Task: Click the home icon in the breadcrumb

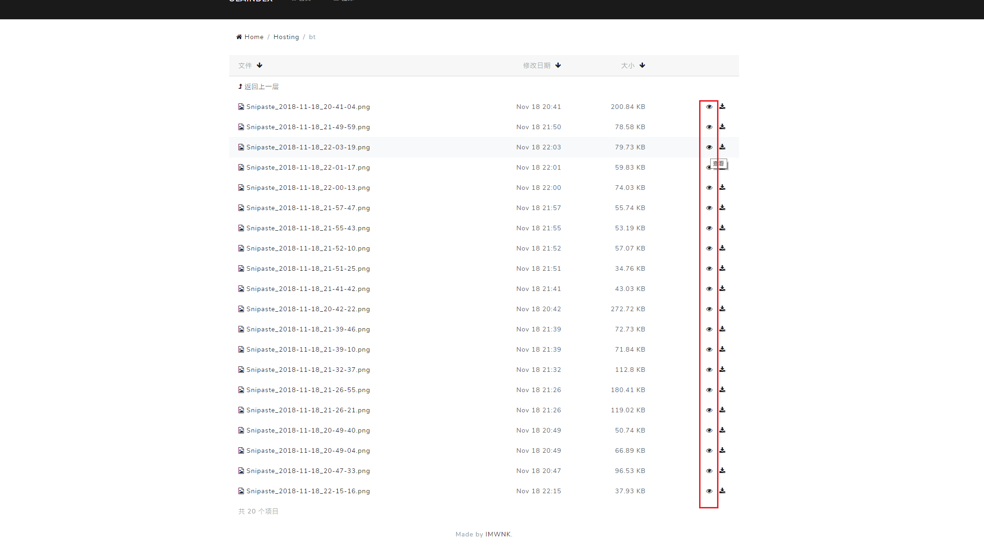Action: 239,36
